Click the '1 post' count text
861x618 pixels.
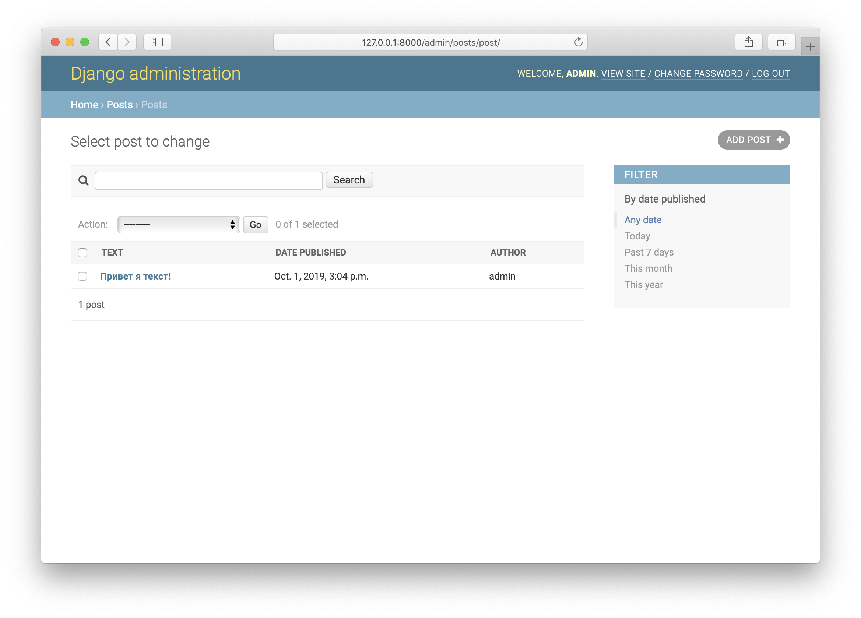tap(91, 305)
